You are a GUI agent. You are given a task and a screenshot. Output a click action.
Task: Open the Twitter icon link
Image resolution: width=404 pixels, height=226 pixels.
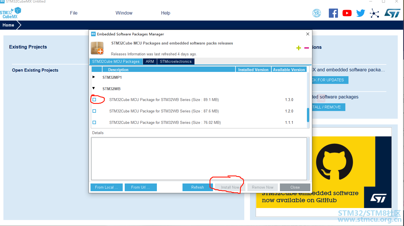[361, 13]
